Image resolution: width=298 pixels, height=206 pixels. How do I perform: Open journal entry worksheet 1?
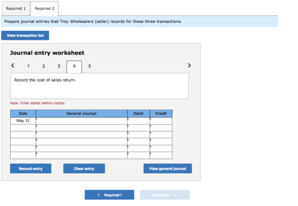coord(28,66)
